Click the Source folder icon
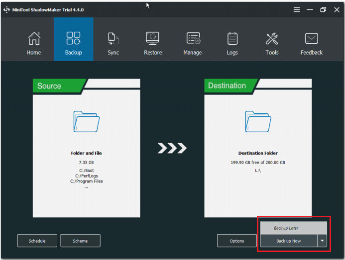Screen dimensions: 345x260 point(87,121)
